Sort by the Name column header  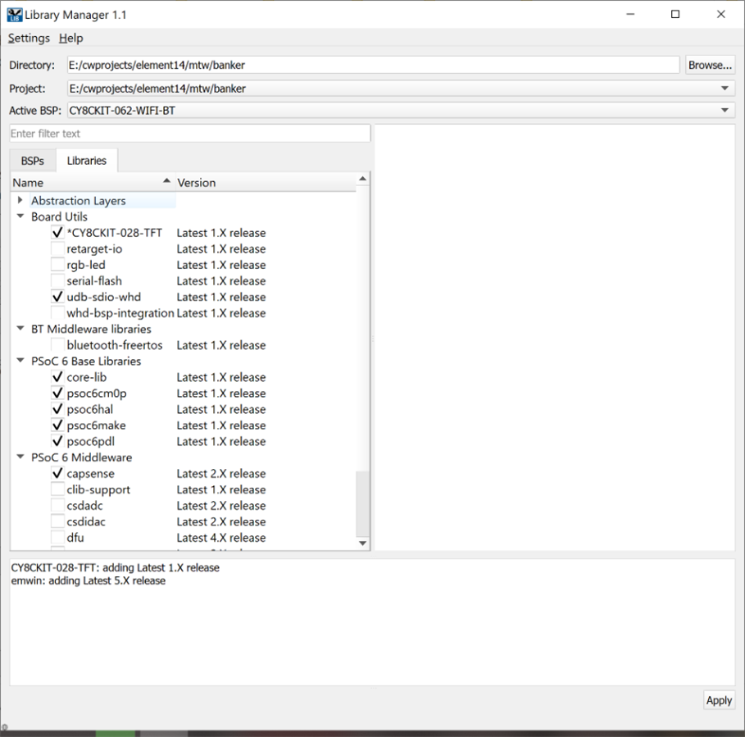tap(93, 183)
